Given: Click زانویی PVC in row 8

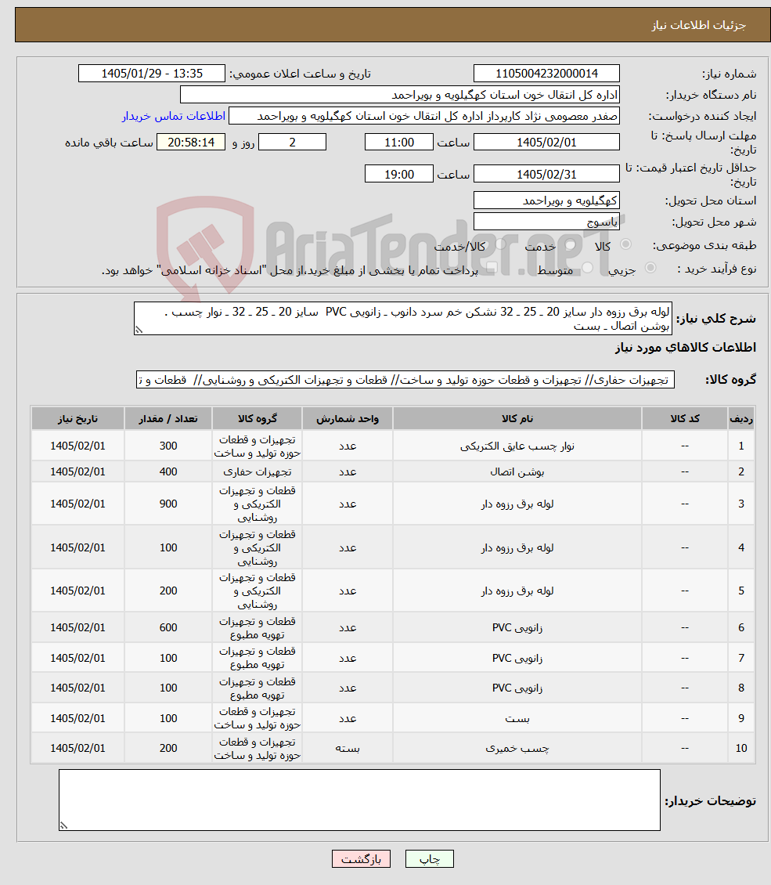Looking at the screenshot, I should click(x=517, y=688).
